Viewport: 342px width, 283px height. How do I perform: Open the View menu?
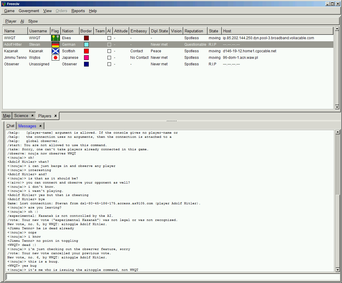pos(47,11)
